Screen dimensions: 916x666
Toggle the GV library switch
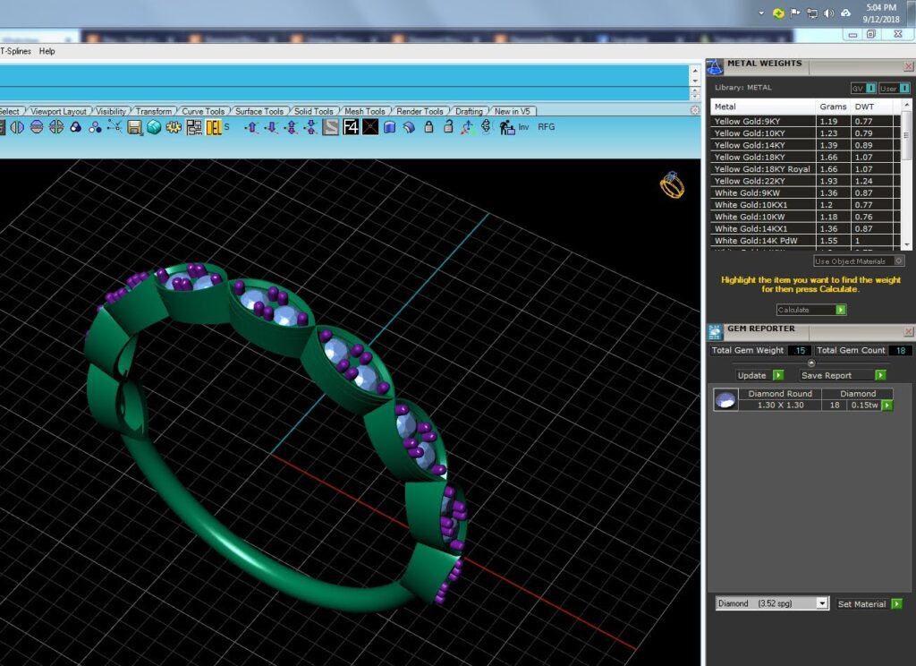(863, 89)
